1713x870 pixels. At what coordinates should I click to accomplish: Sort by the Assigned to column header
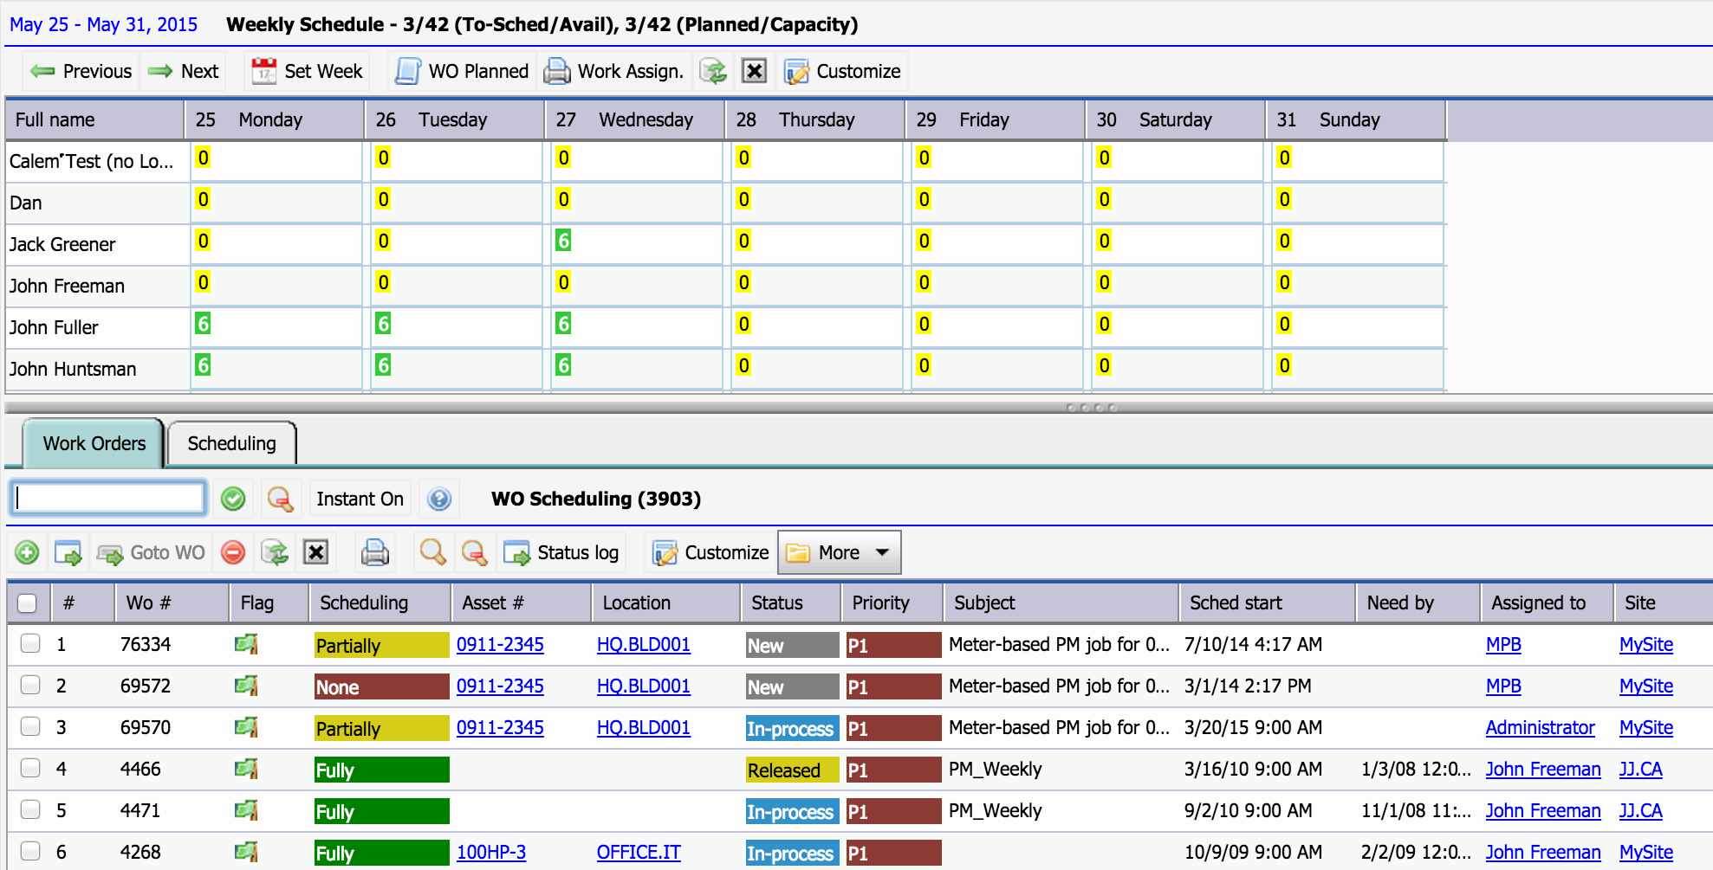(x=1547, y=603)
